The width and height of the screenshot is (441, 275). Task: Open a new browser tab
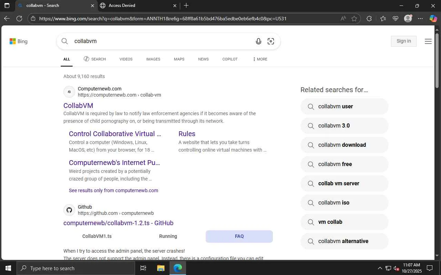coord(186,5)
